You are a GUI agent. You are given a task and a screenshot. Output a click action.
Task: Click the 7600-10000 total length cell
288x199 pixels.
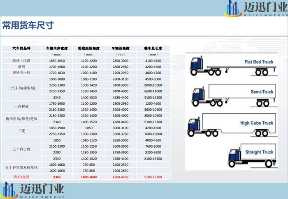pos(153,134)
